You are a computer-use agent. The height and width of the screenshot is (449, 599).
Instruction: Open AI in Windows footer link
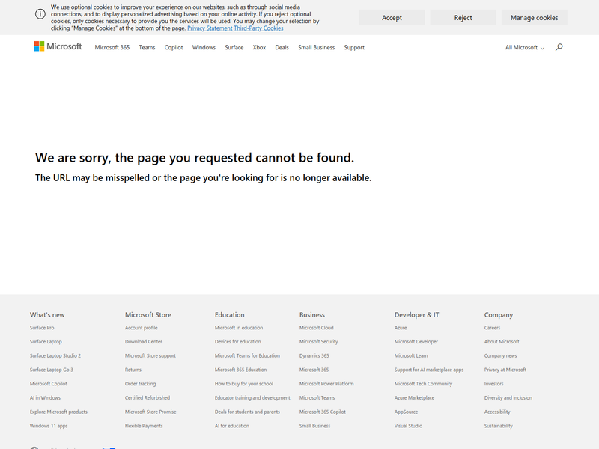[x=45, y=397]
